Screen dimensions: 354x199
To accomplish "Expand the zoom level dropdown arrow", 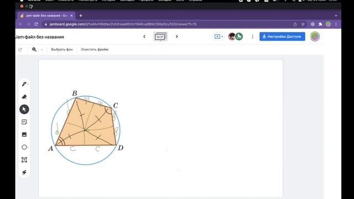I will point(42,50).
